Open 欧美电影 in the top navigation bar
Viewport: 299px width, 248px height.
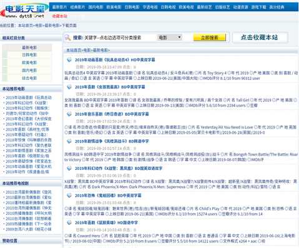tap(114, 7)
